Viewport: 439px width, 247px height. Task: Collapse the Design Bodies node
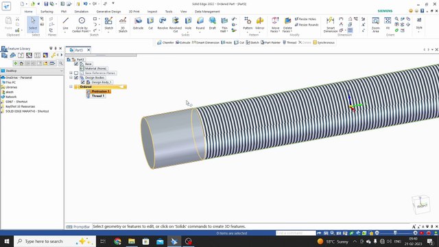click(x=71, y=78)
